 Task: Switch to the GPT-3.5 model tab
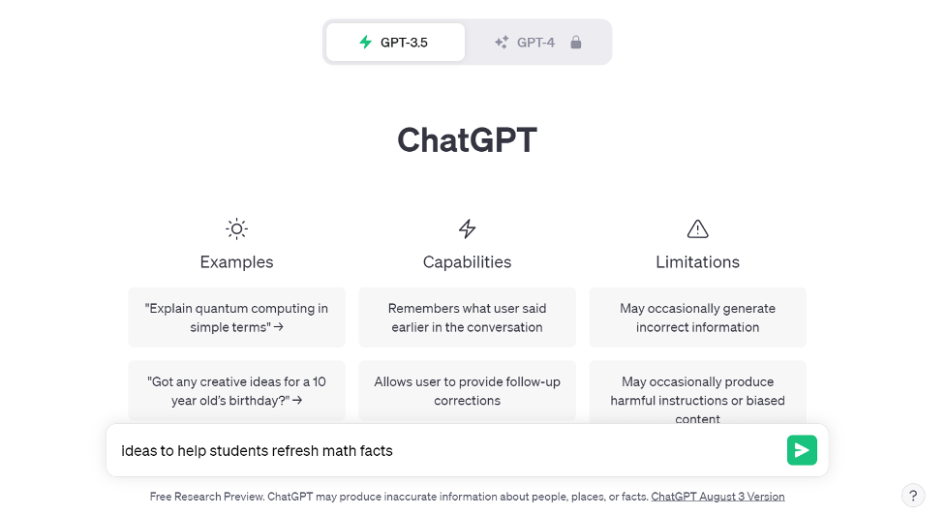pyautogui.click(x=396, y=43)
